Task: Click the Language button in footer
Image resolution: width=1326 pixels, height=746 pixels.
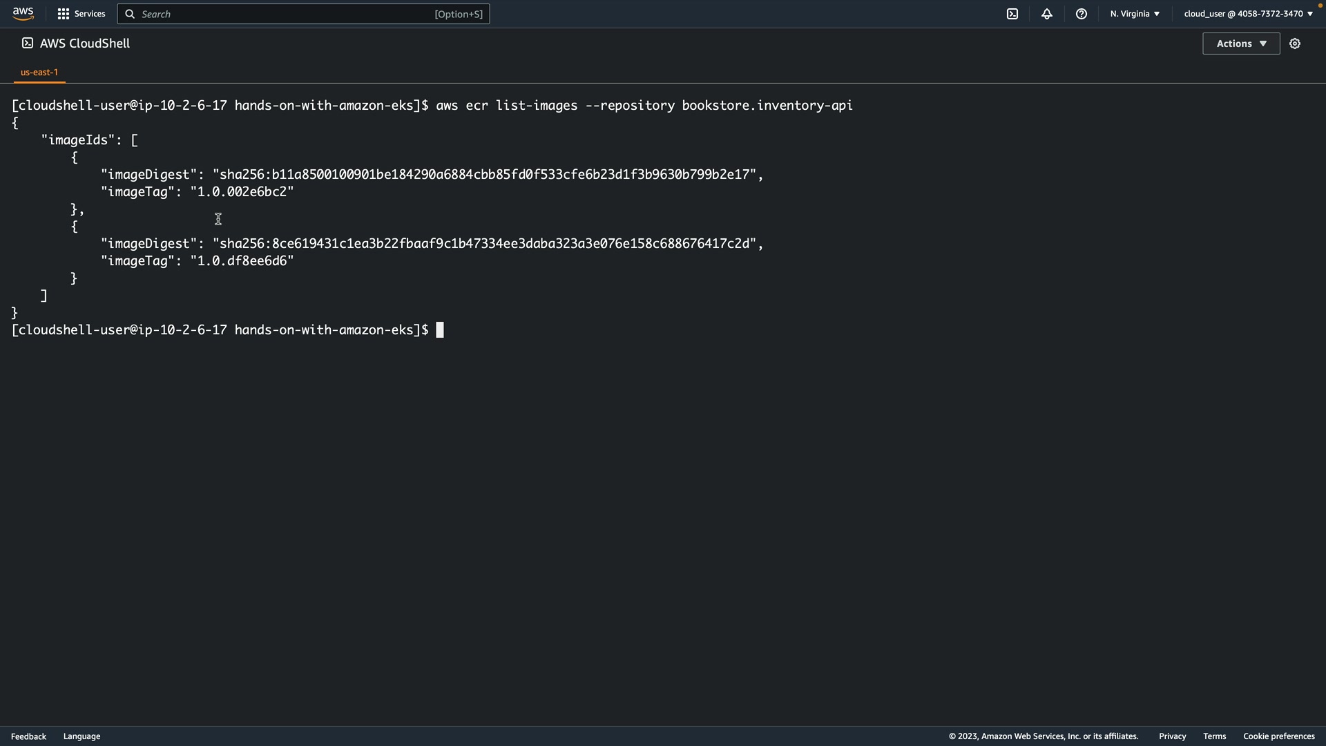Action: coord(81,736)
